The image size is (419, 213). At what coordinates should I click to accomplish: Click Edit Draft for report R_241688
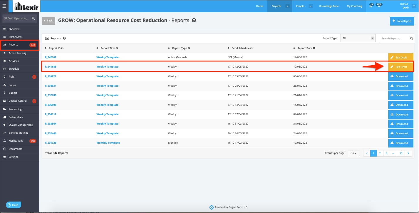click(x=400, y=67)
